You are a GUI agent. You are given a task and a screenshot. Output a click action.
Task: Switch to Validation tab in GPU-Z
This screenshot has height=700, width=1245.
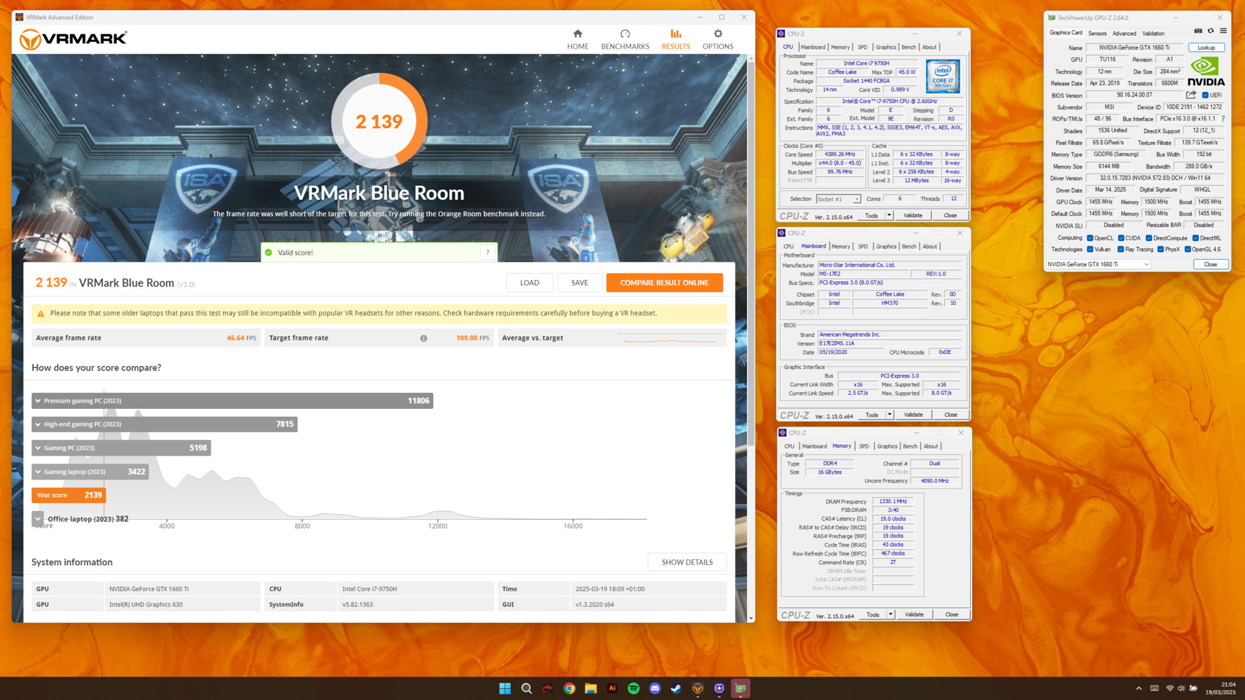pyautogui.click(x=1153, y=33)
